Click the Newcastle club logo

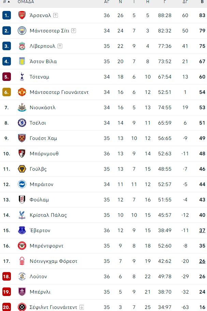tap(21, 107)
